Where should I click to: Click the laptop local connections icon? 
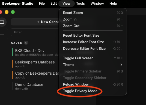click(2, 22)
